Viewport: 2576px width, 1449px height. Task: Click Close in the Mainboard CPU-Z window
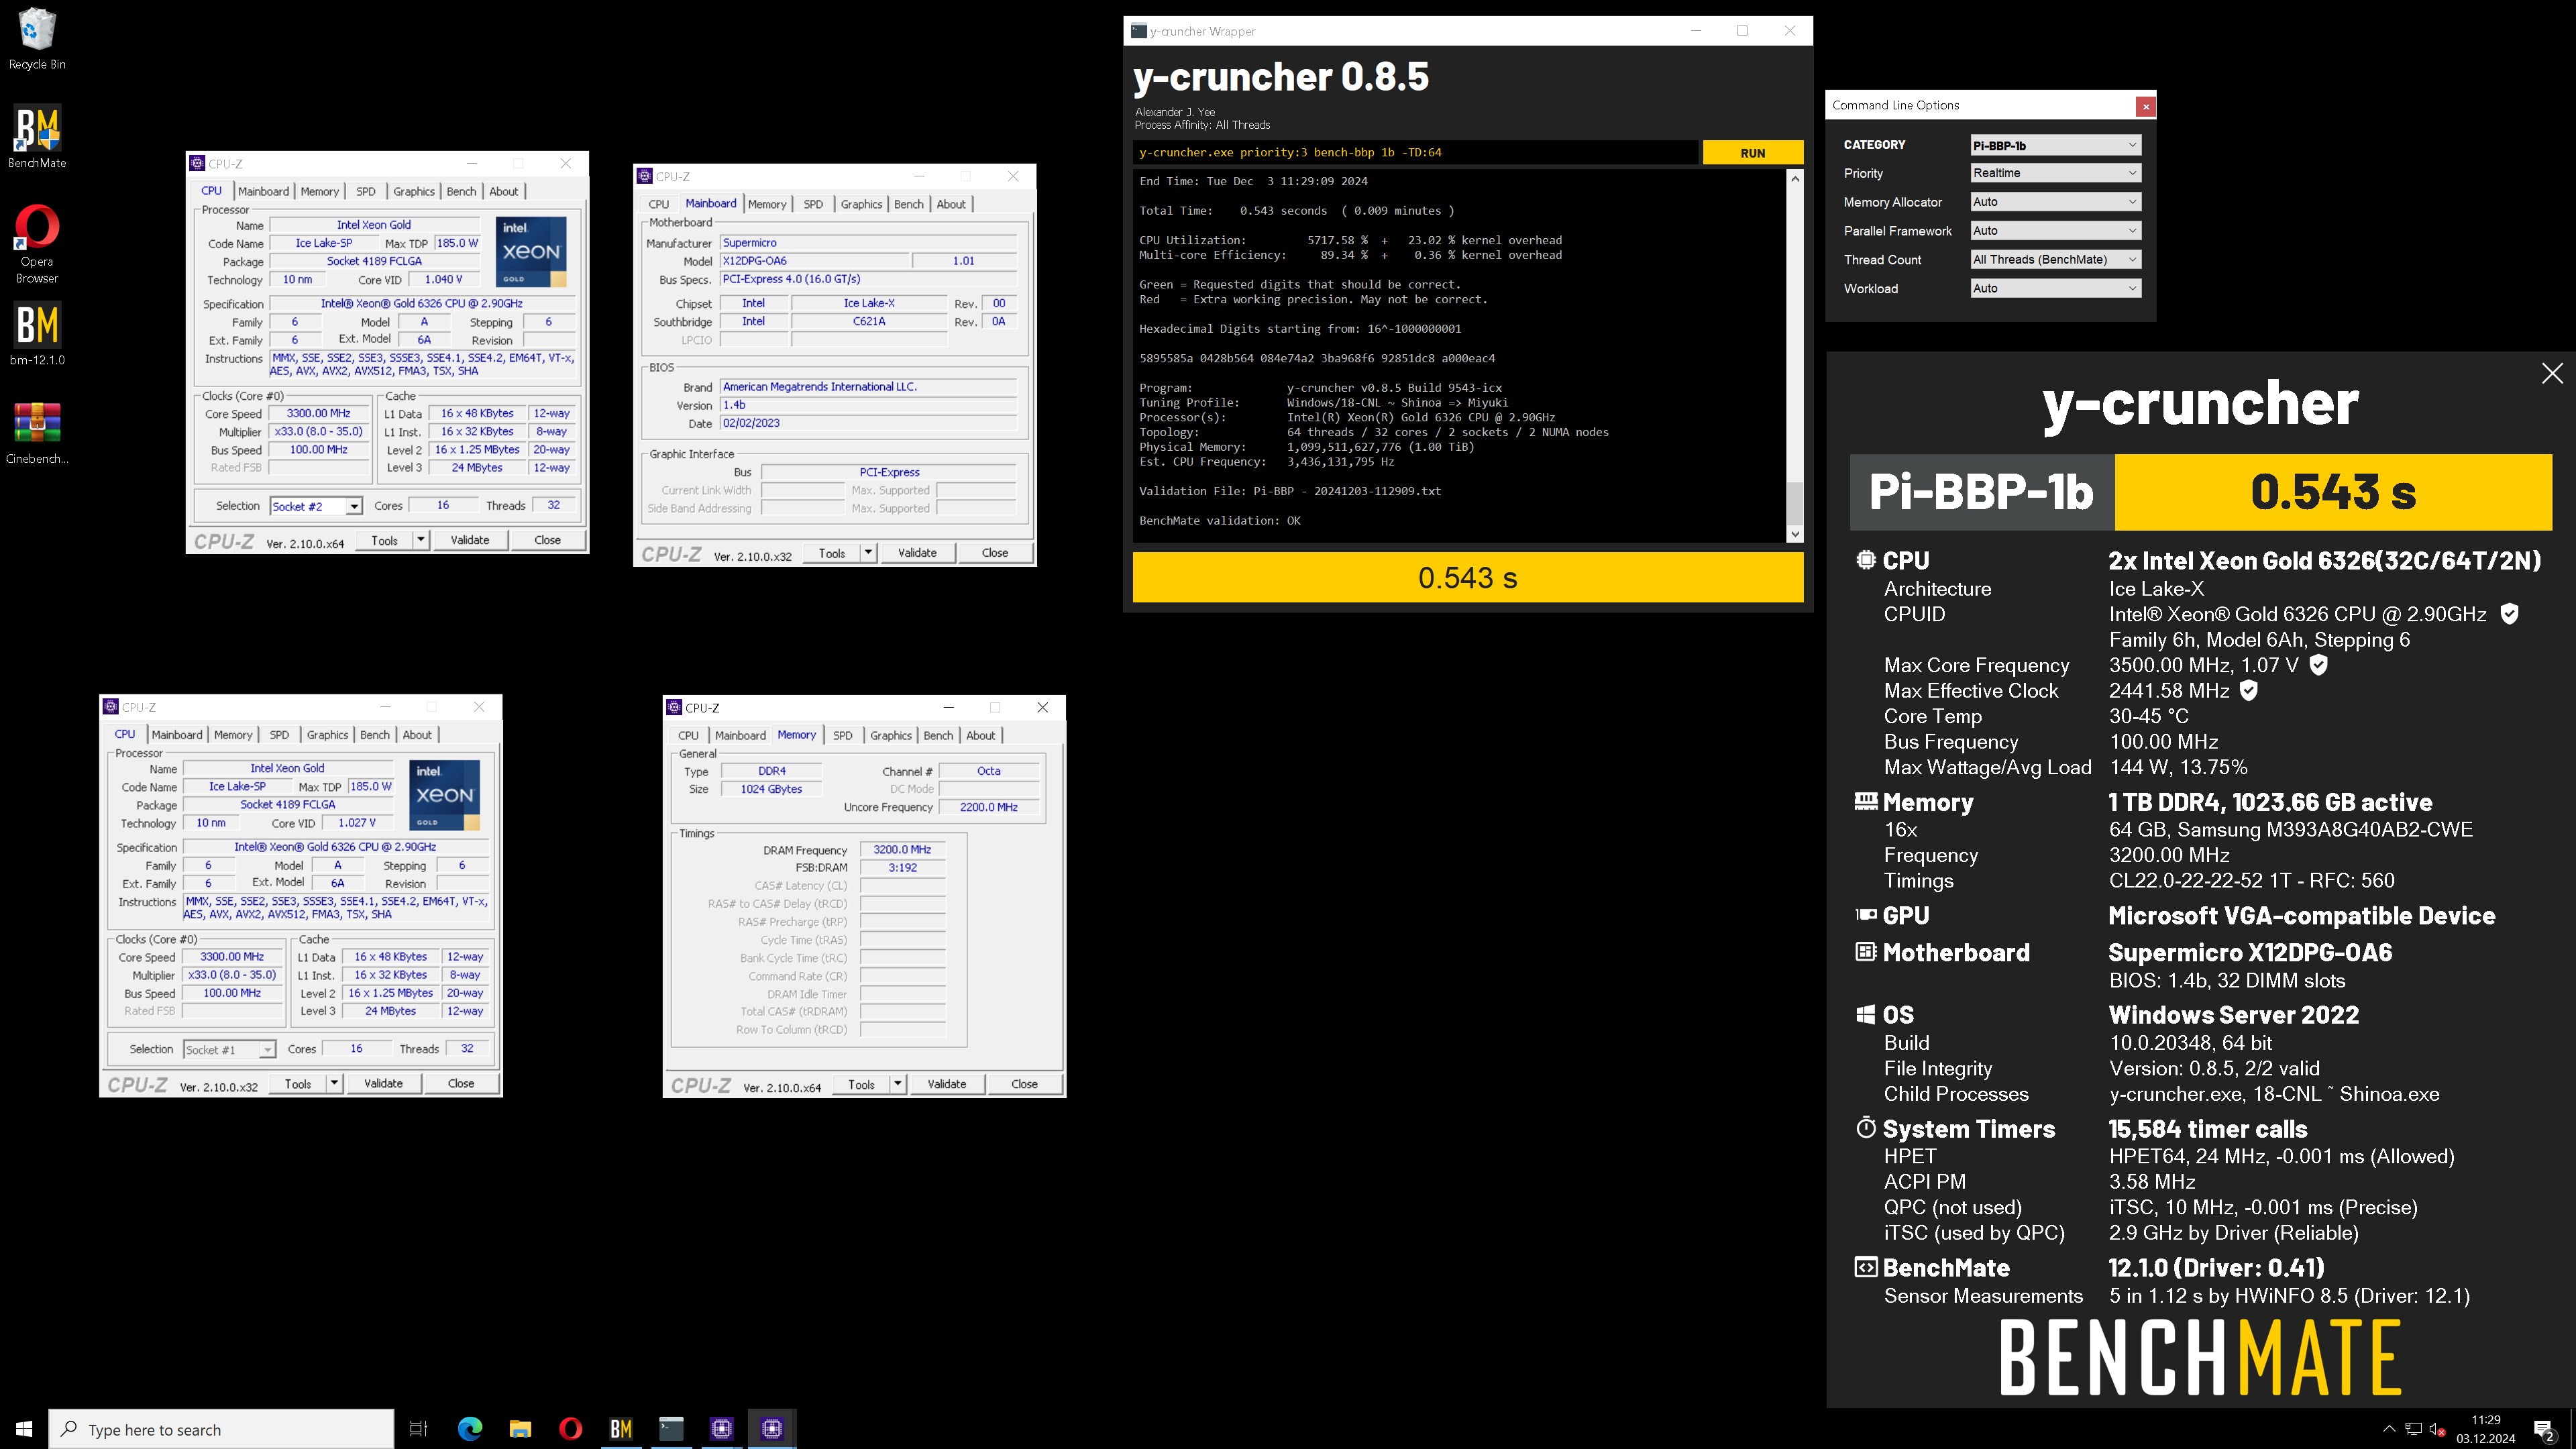tap(995, 553)
